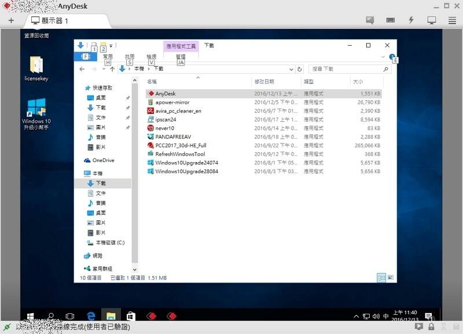
Task: Show hidden system tray icons
Action: (357, 316)
